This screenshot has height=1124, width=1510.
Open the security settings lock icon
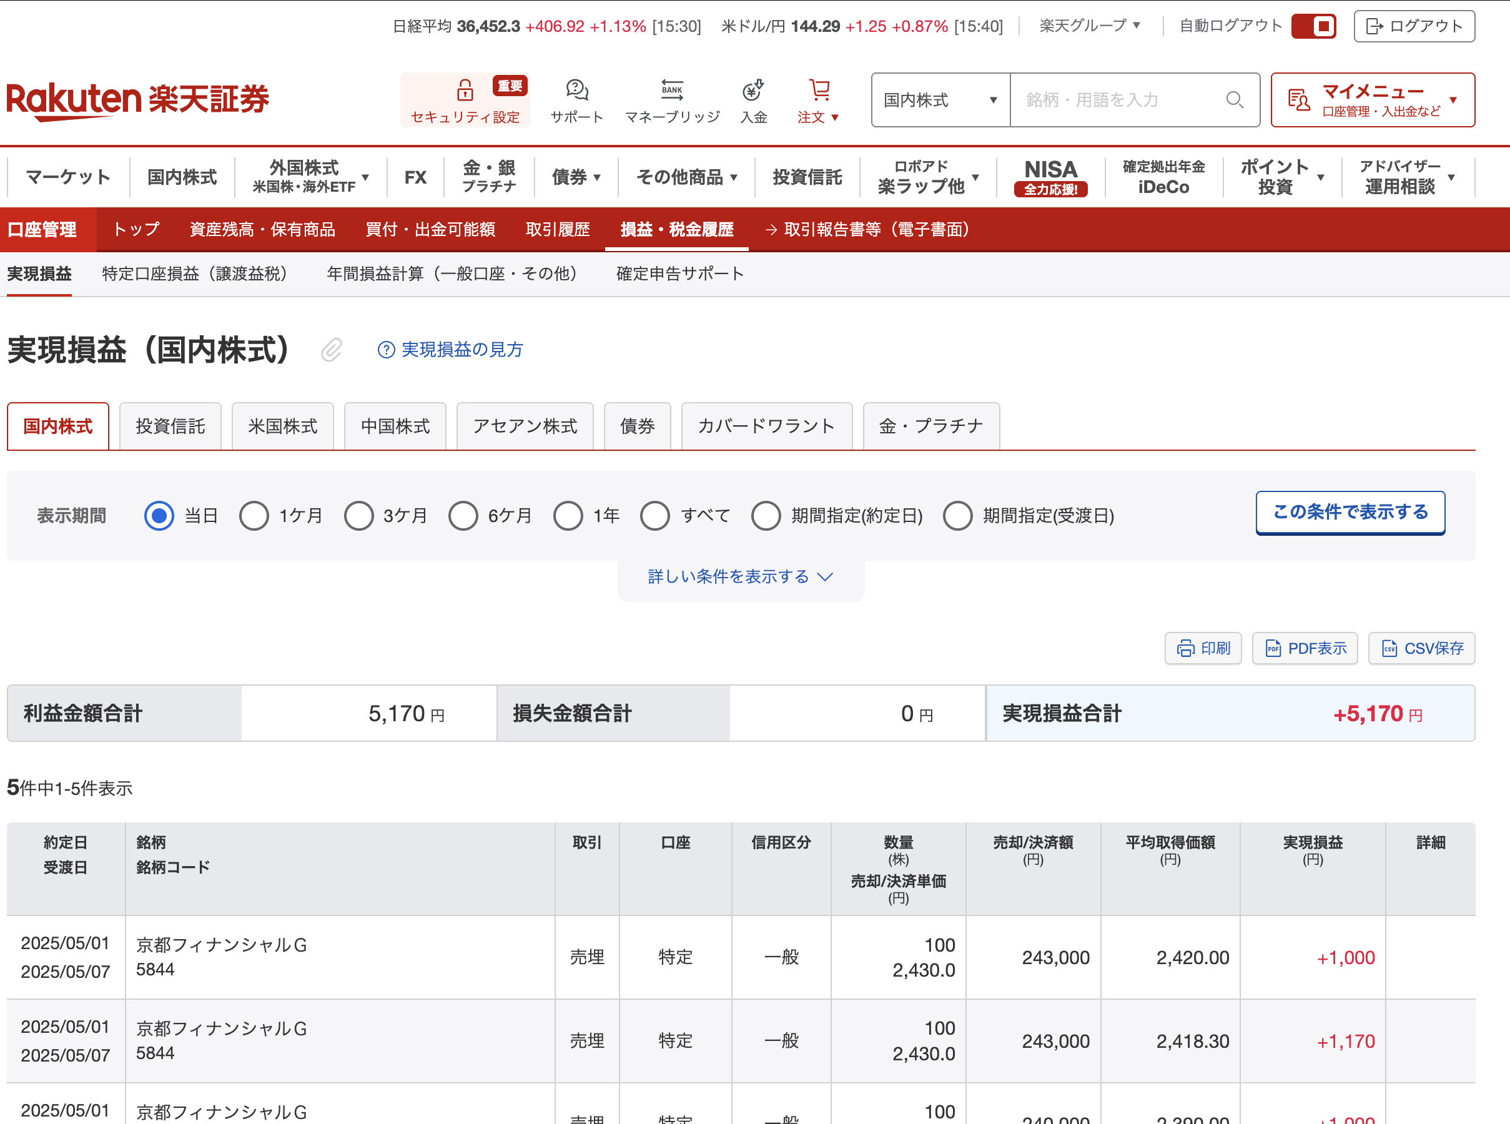coord(465,89)
